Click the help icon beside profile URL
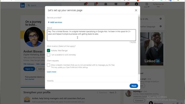The image size is (185, 104). click(x=161, y=19)
